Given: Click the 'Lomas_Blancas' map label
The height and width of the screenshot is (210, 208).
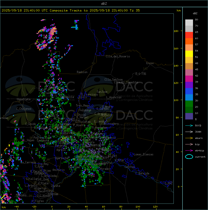Looking at the screenshot, I should coord(143,154).
